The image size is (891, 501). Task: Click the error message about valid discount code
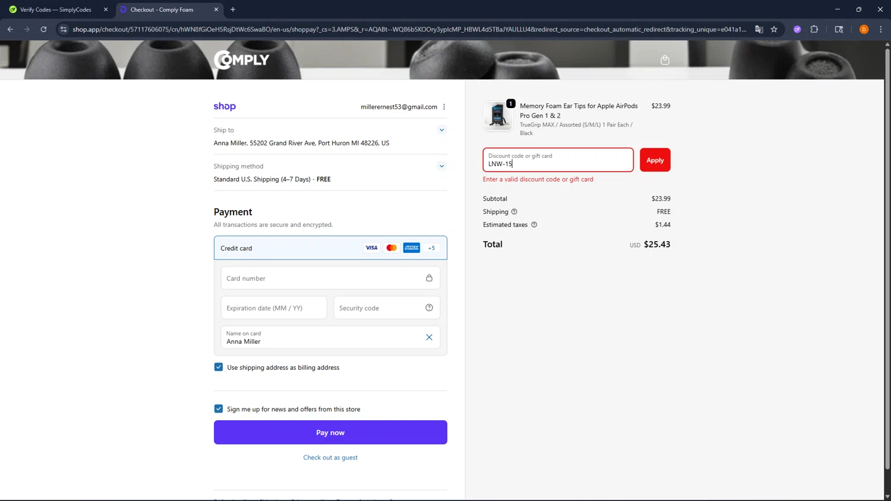coord(538,179)
